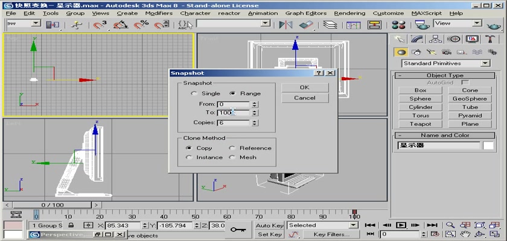Select the Systems gears category icon
Viewport: 507px width, 241px height.
[x=492, y=52]
